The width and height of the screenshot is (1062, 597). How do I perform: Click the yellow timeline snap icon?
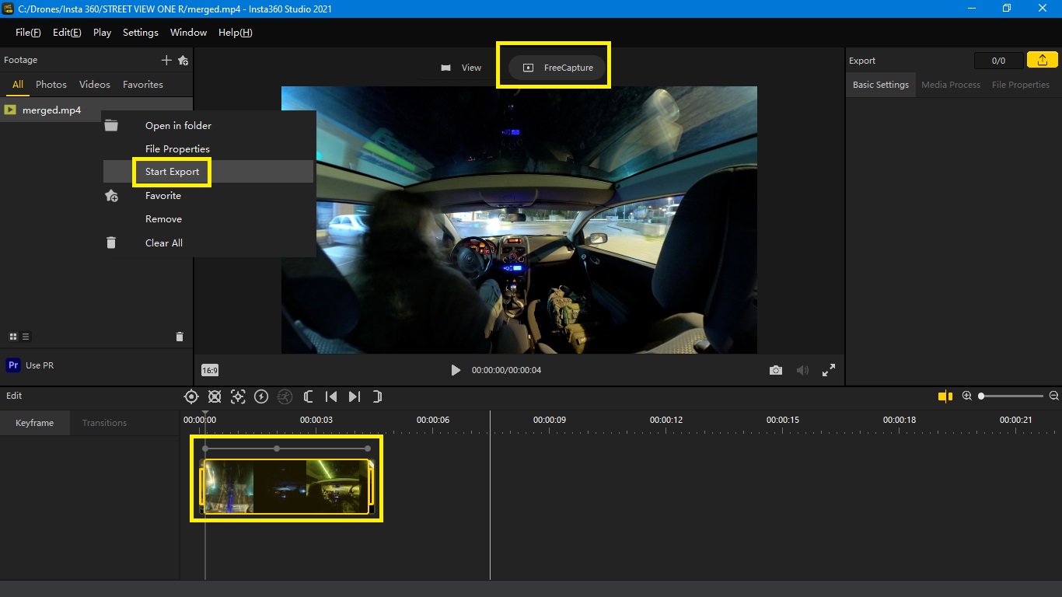tap(945, 396)
